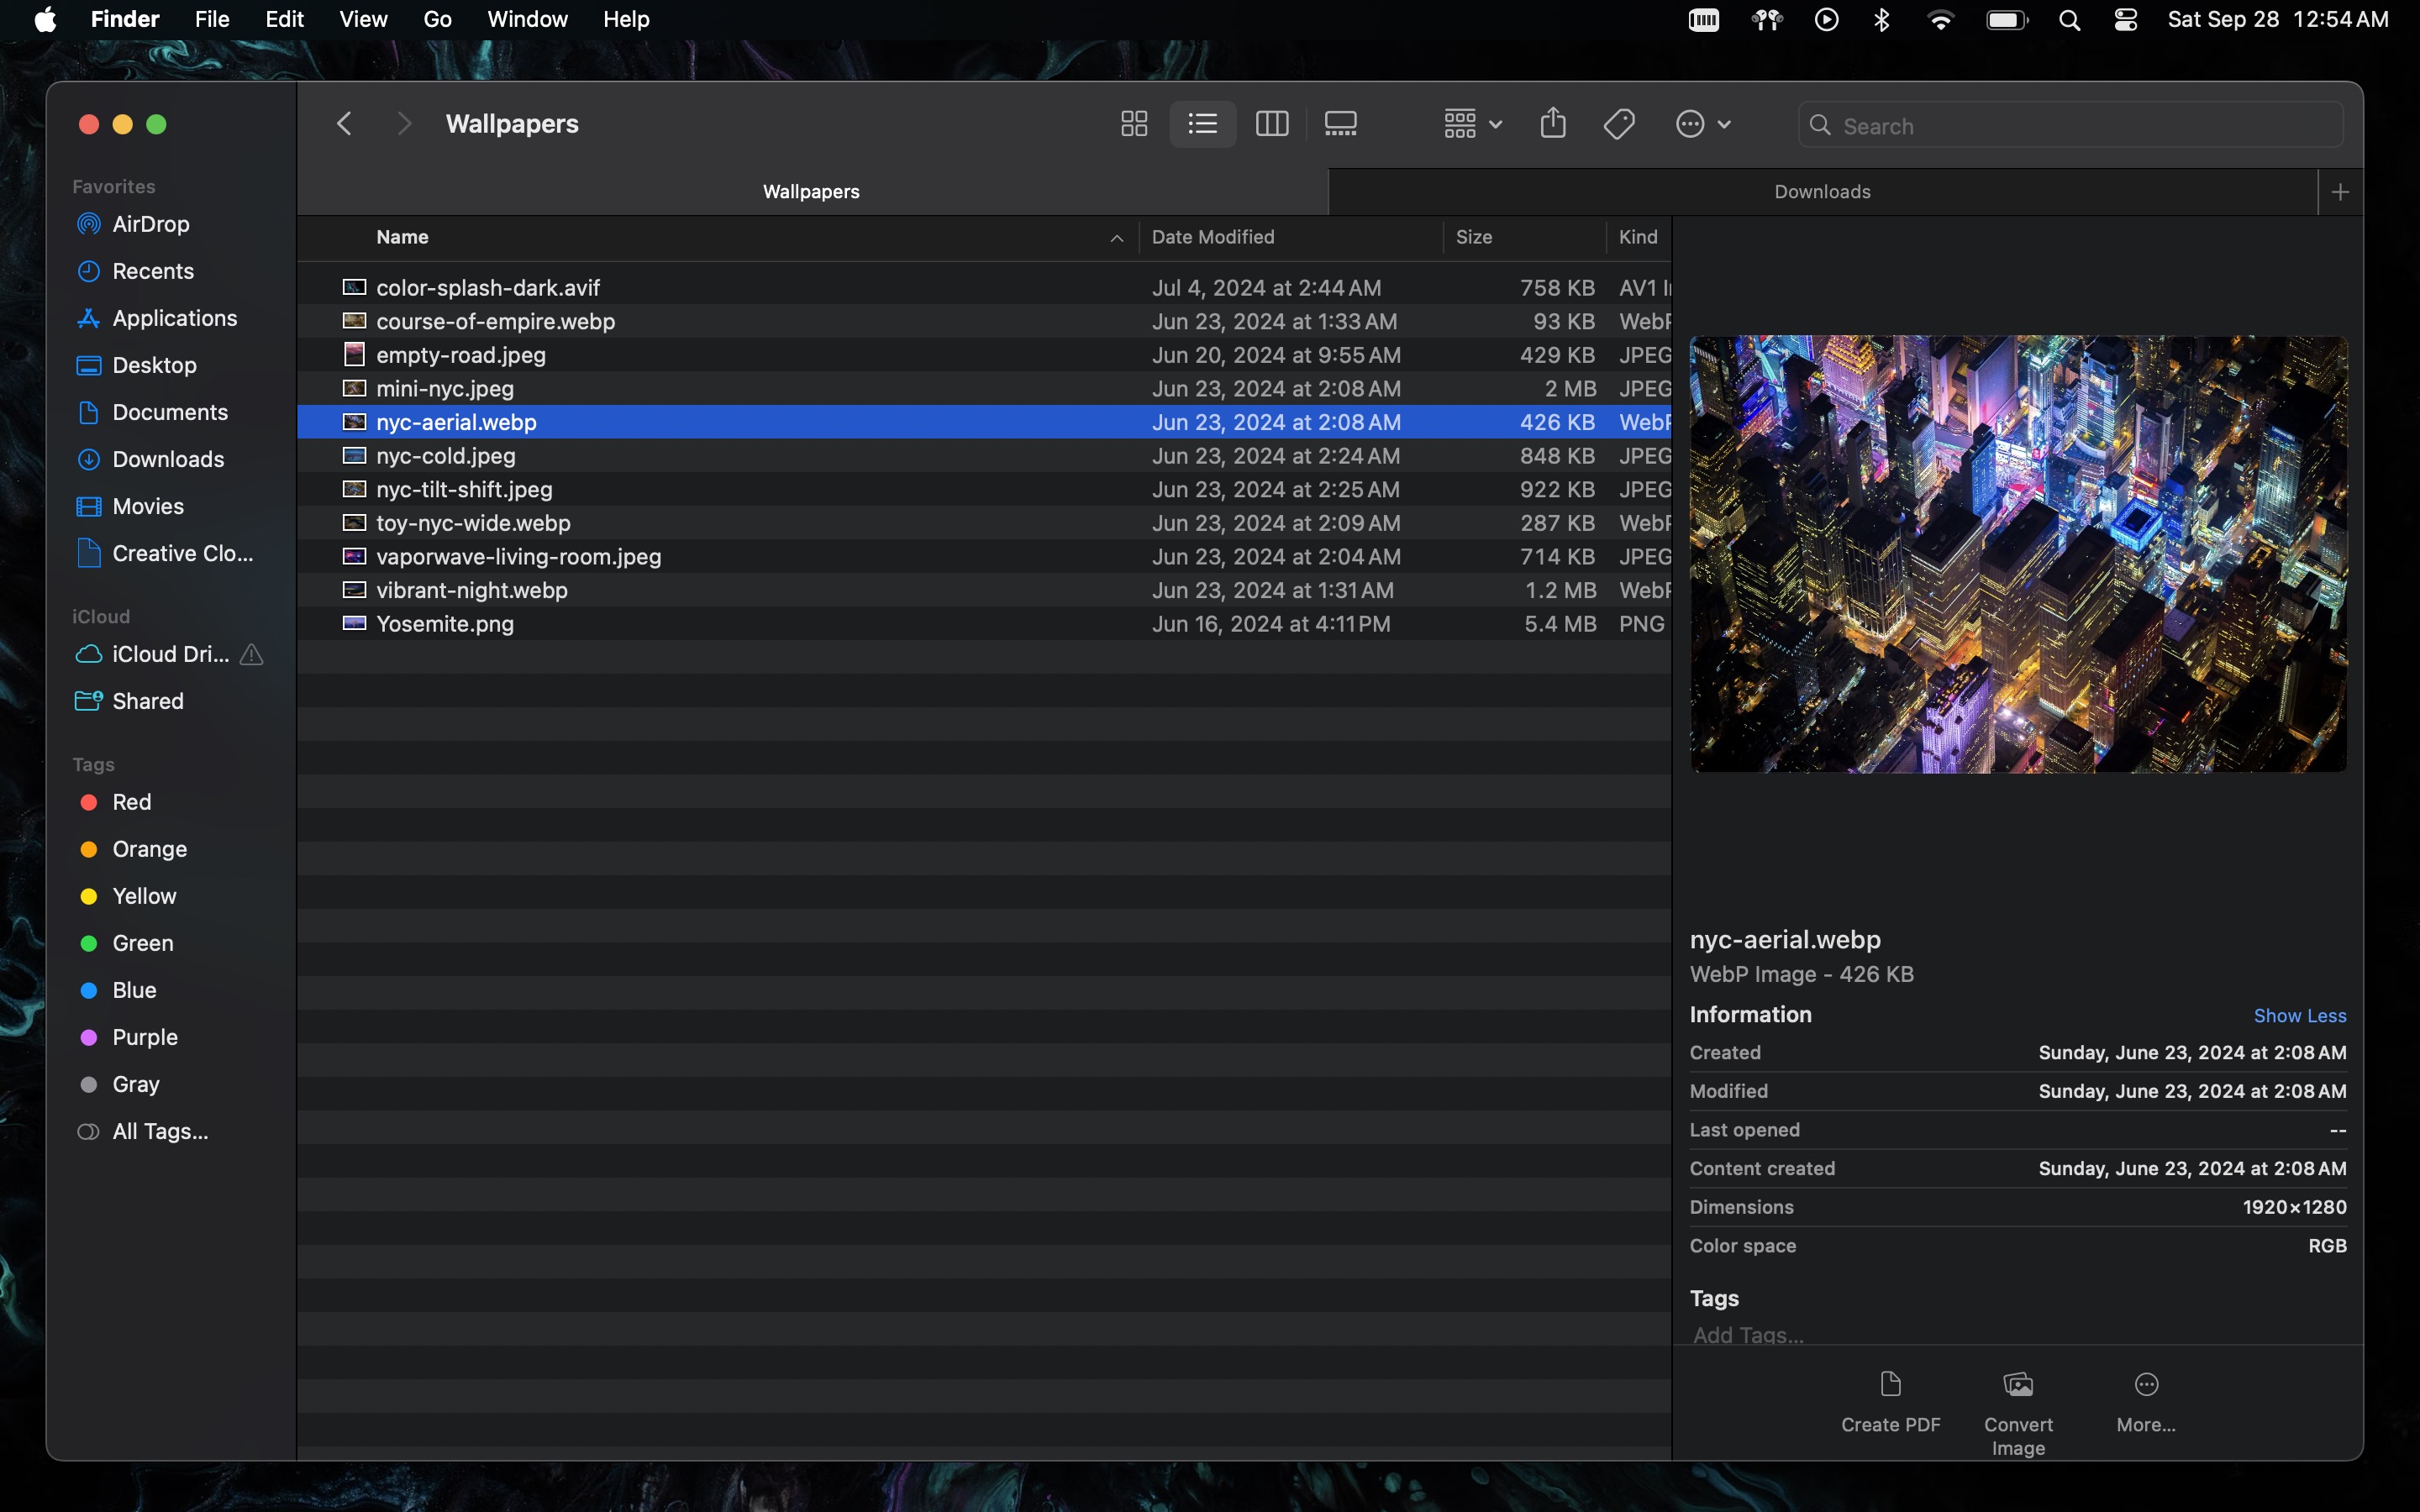Click the new tab plus button
The height and width of the screenshot is (1512, 2420).
[x=2340, y=192]
